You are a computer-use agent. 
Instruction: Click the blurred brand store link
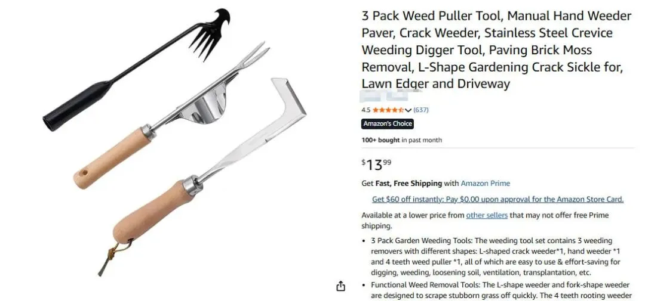(385, 96)
